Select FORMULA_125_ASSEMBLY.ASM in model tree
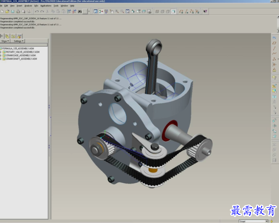This screenshot has width=279, height=223. coord(18,48)
